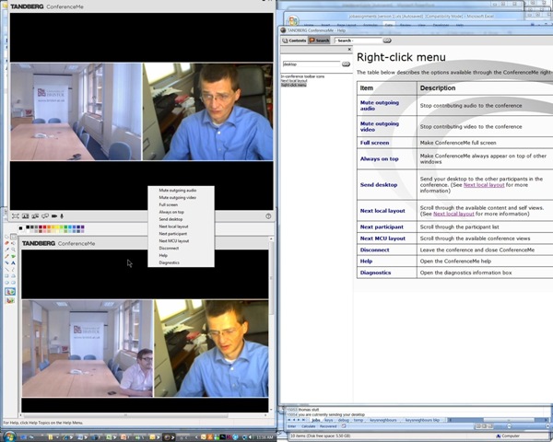Image resolution: width=553 pixels, height=442 pixels.
Task: Click the Excel Office button
Action: tap(291, 19)
